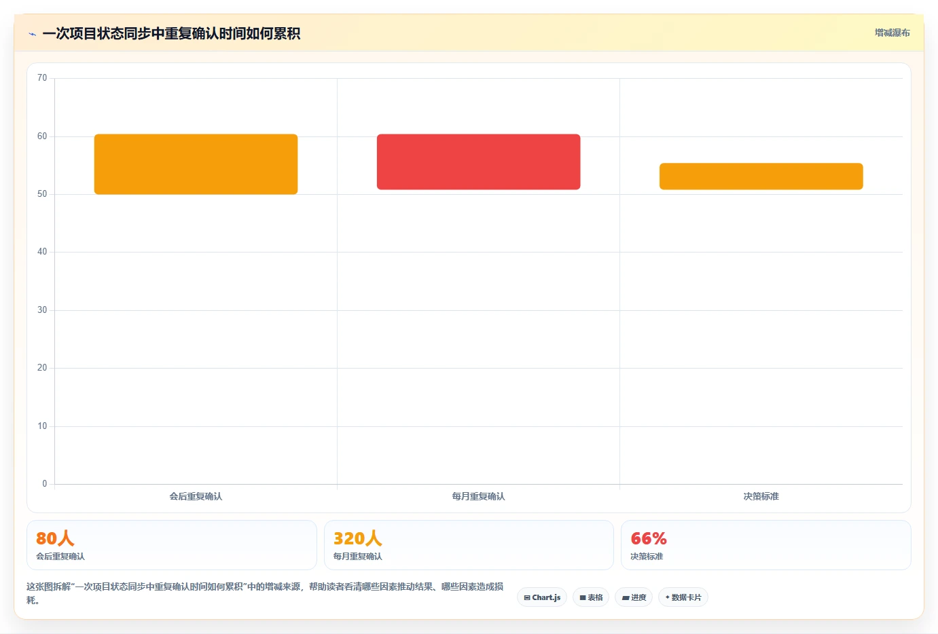Click the 50 y-axis tick label
The height and width of the screenshot is (634, 938).
[x=42, y=194]
